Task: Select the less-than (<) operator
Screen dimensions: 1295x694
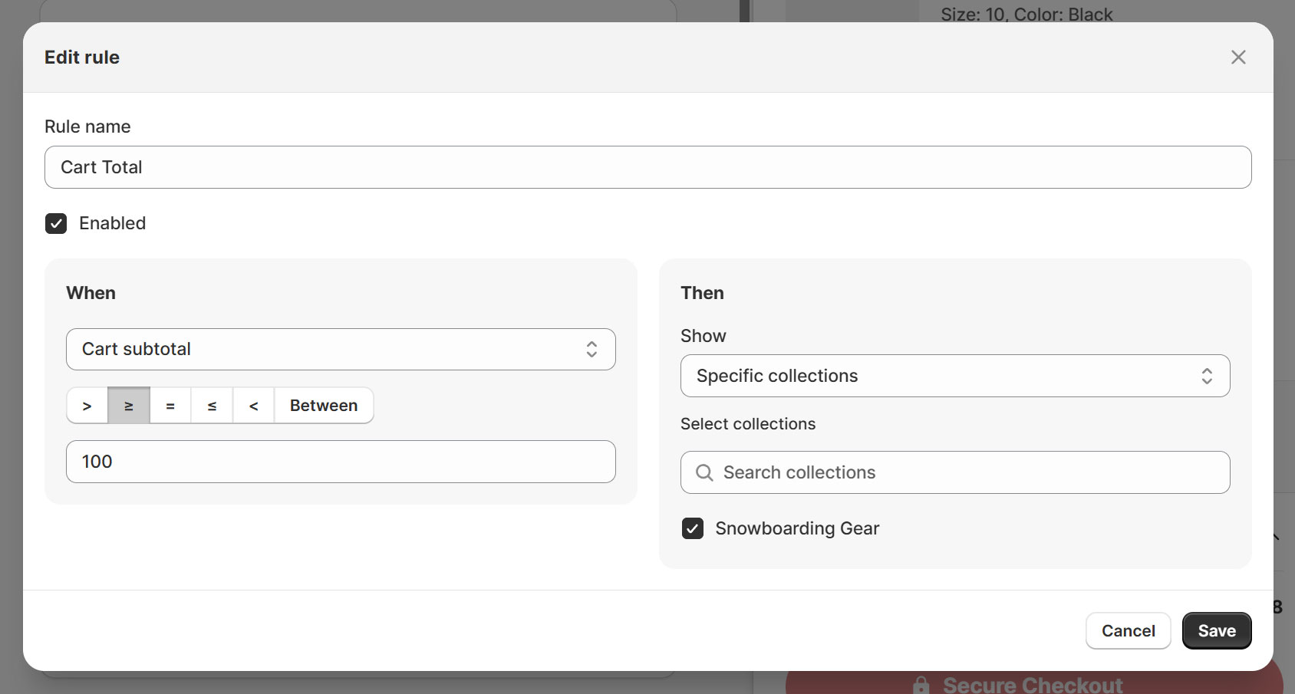Action: [x=253, y=406]
